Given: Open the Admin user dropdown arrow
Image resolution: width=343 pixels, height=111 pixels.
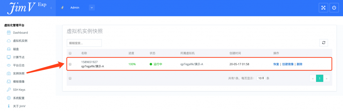Looking at the screenshot, I should click(x=92, y=8).
